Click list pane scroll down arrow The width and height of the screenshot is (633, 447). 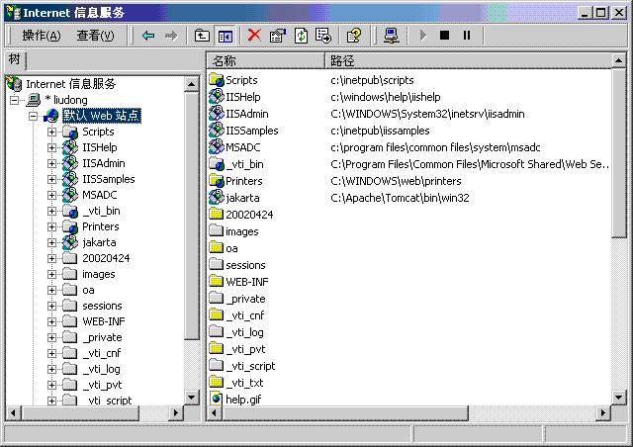[618, 398]
